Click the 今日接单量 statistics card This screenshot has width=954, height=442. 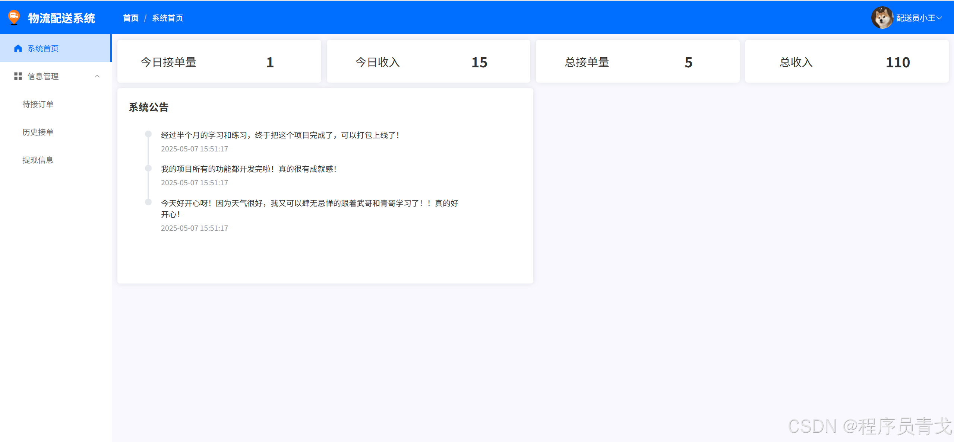click(219, 61)
